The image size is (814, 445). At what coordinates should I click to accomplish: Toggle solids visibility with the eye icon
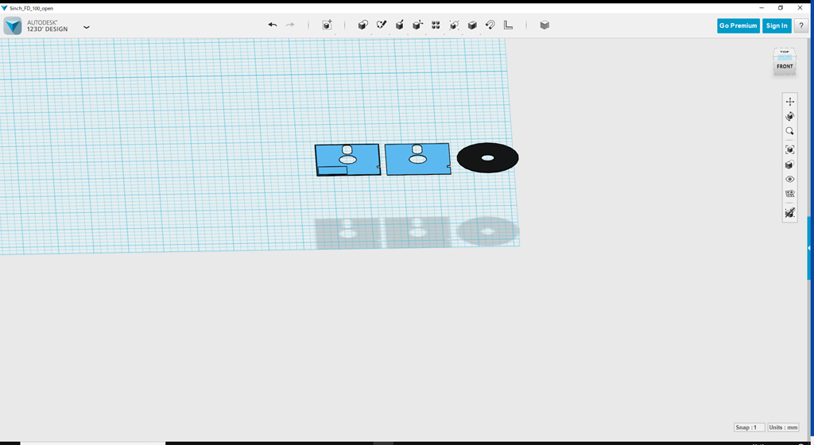pyautogui.click(x=789, y=180)
